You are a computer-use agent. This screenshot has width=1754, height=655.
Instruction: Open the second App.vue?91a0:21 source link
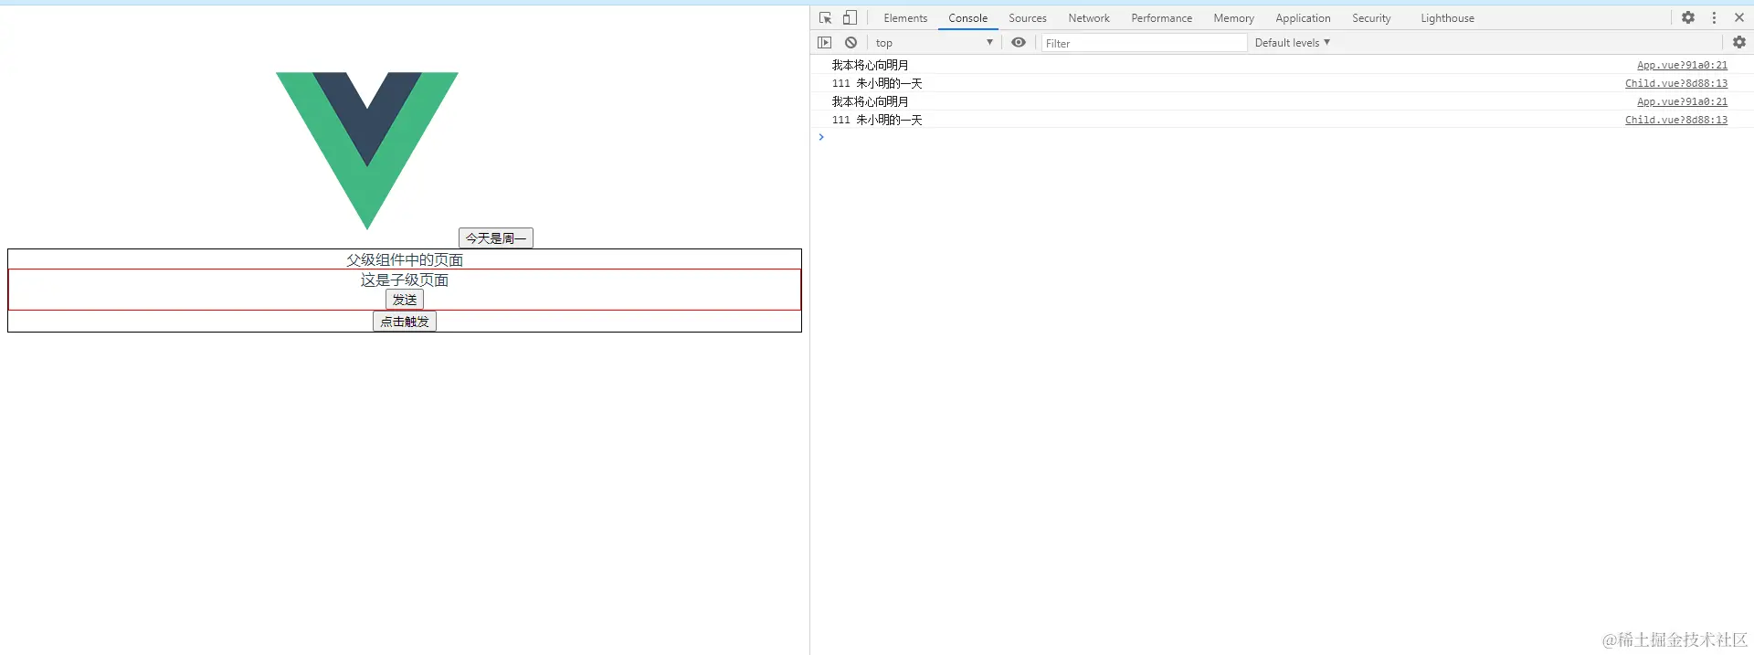click(x=1682, y=101)
